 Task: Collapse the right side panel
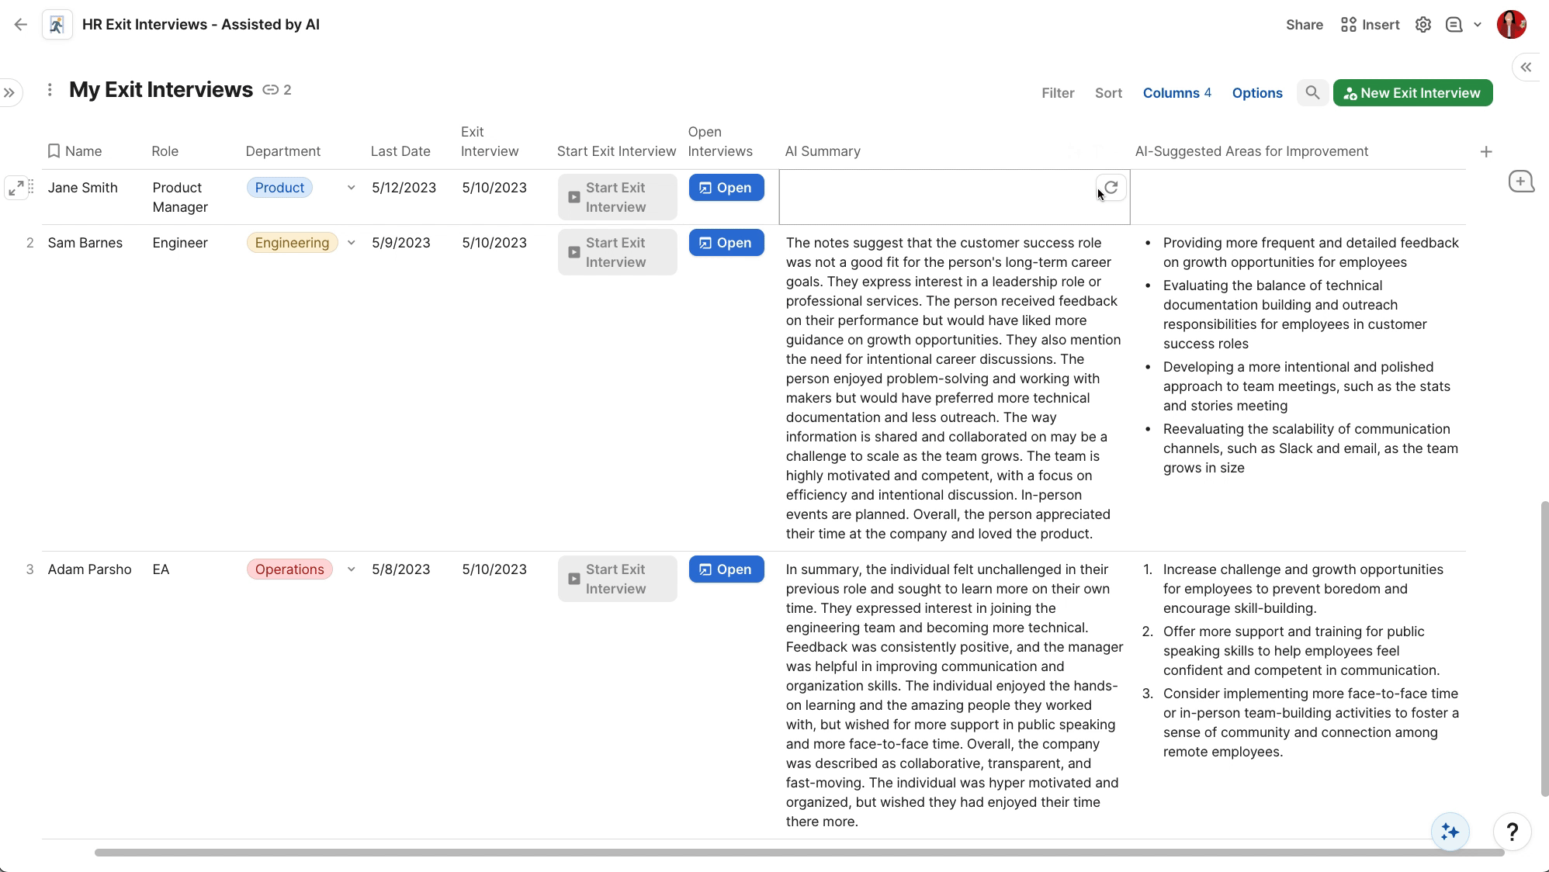click(x=1526, y=67)
